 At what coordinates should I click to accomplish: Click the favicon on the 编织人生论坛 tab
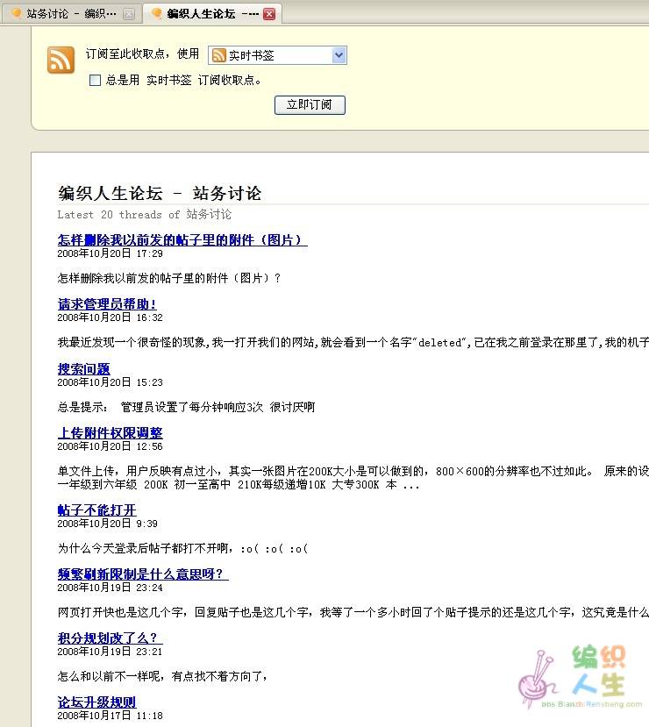point(157,13)
